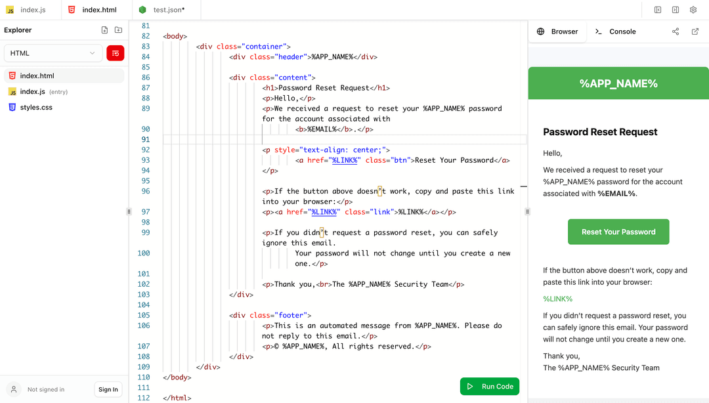Screen dimensions: 709x403
Task: Toggle the left sidebar panel
Action: pyautogui.click(x=658, y=10)
